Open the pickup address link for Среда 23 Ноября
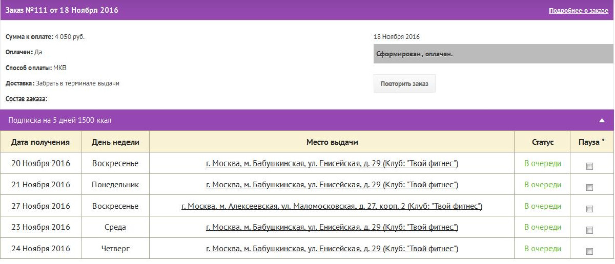The width and height of the screenshot is (615, 264). 332,227
